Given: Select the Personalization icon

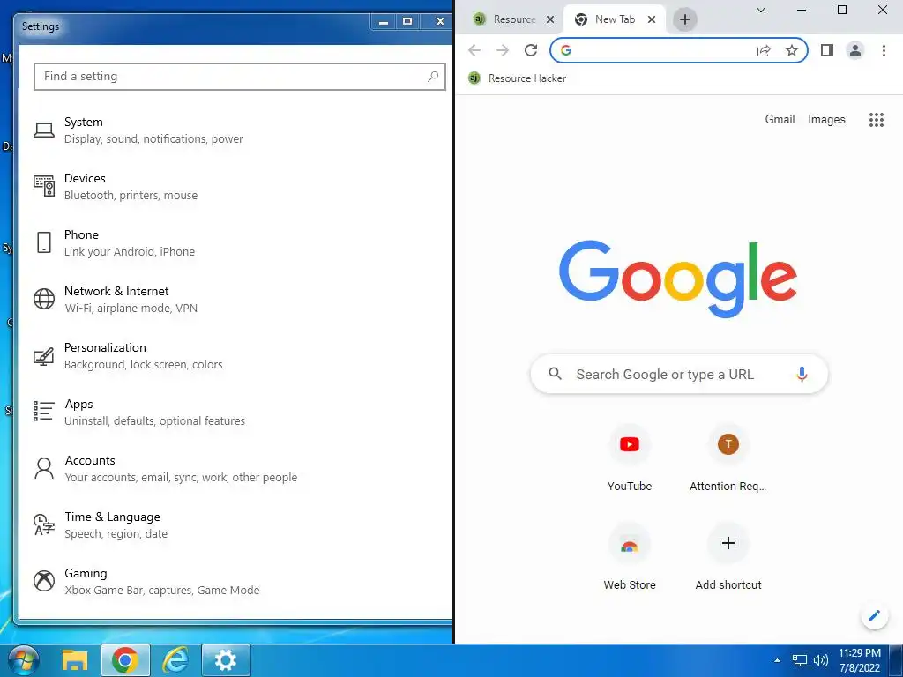Looking at the screenshot, I should [x=44, y=356].
